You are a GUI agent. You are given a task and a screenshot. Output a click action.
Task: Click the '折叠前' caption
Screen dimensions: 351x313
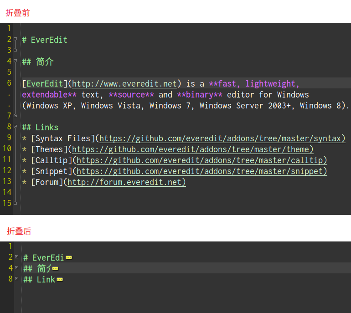[x=18, y=13]
